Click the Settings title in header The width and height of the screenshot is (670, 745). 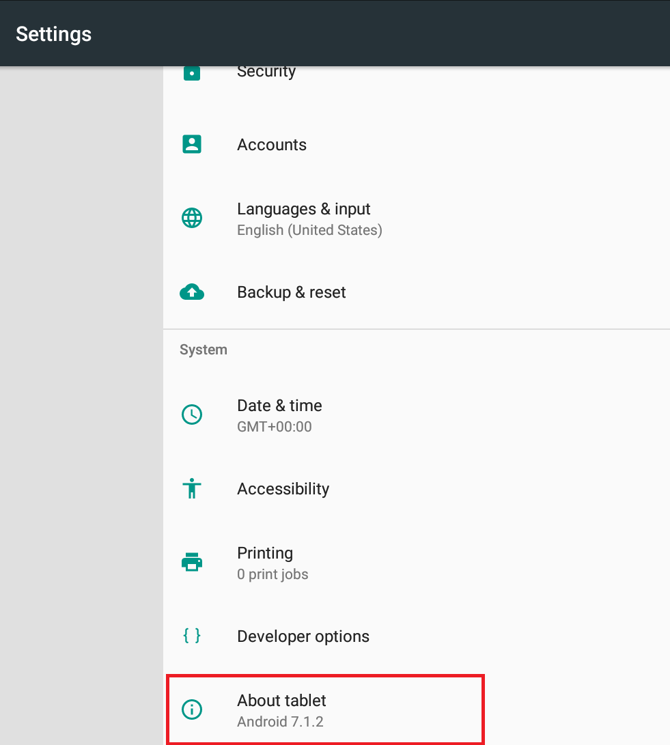click(x=54, y=34)
